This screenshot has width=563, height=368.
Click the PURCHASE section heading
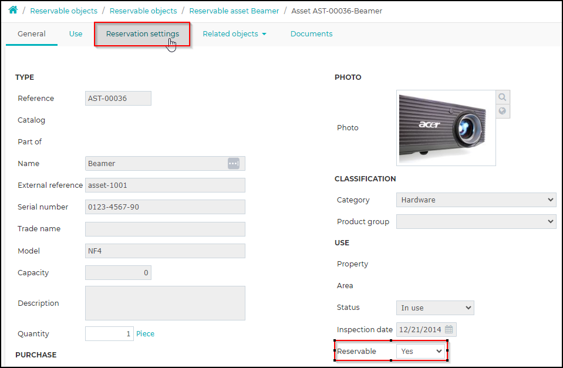[x=36, y=355]
